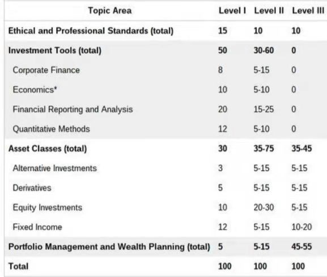Click the Alternative Investments row label
Image resolution: width=327 pixels, height=277 pixels.
55,169
